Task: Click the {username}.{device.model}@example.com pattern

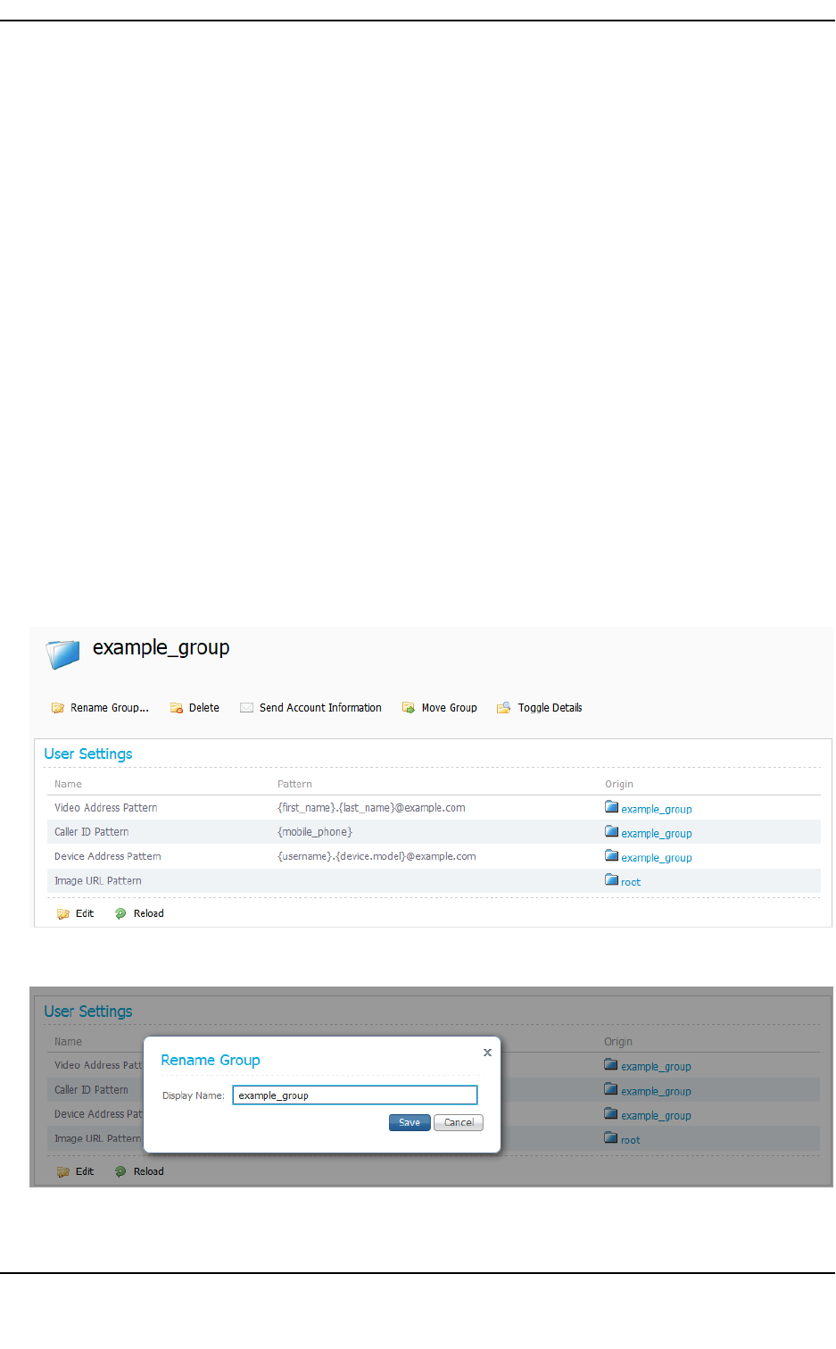Action: pyautogui.click(x=377, y=856)
